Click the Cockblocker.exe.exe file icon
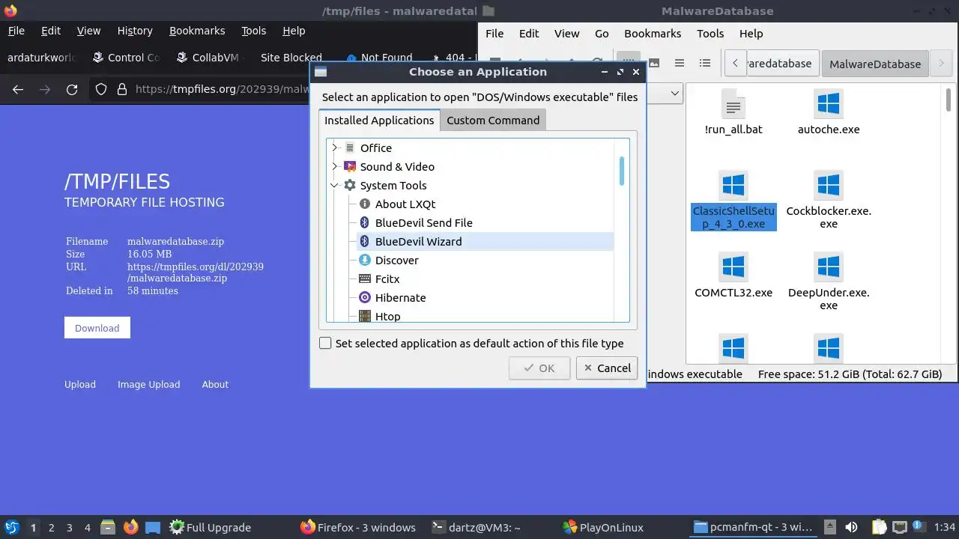Viewport: 959px width, 539px height. [x=829, y=185]
